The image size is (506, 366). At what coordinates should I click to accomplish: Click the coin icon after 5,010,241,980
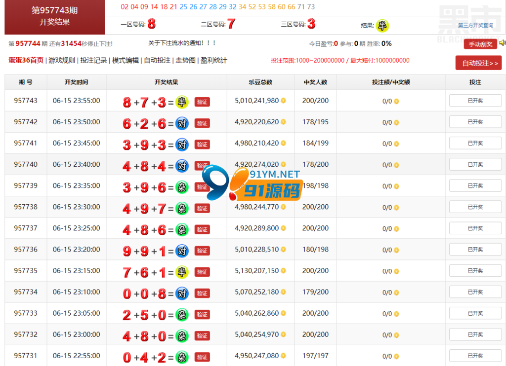[283, 101]
